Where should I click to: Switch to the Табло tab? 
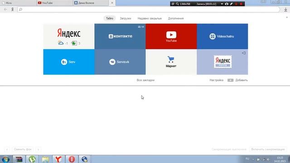tap(110, 18)
